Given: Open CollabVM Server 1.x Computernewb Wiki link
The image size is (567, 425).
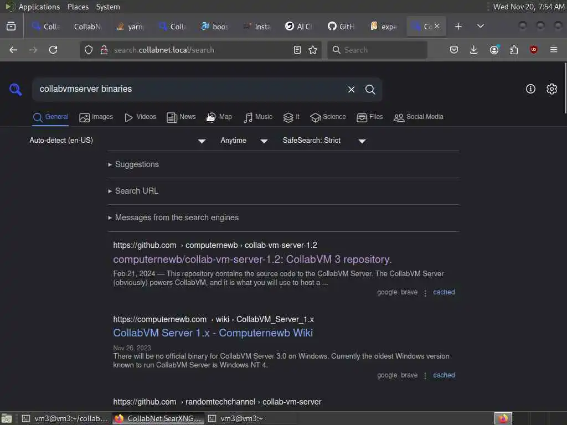Looking at the screenshot, I should point(213,333).
